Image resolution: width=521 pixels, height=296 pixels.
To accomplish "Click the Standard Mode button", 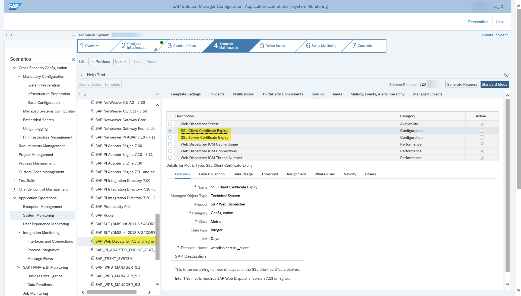I will (494, 84).
